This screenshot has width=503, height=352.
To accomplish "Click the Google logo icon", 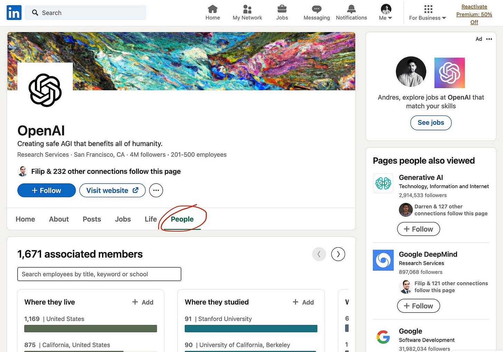I will [383, 336].
